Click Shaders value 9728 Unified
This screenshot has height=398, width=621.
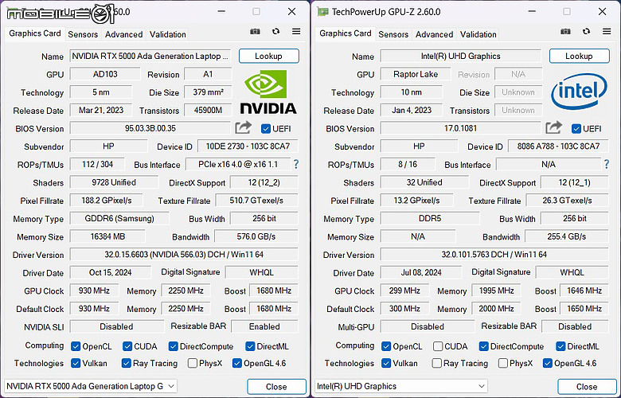(114, 182)
